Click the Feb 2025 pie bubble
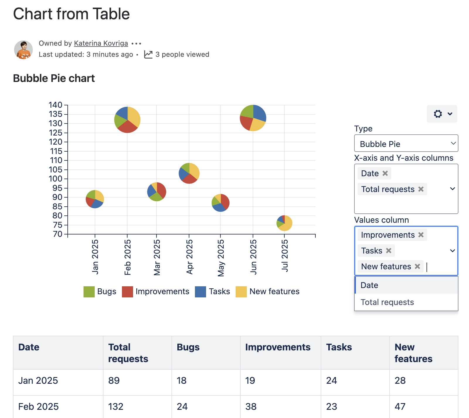 (x=127, y=120)
